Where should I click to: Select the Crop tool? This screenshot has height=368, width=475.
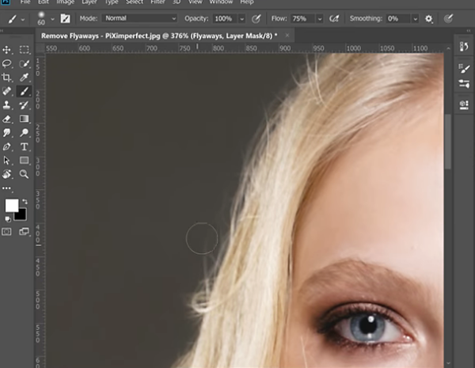[x=6, y=78]
